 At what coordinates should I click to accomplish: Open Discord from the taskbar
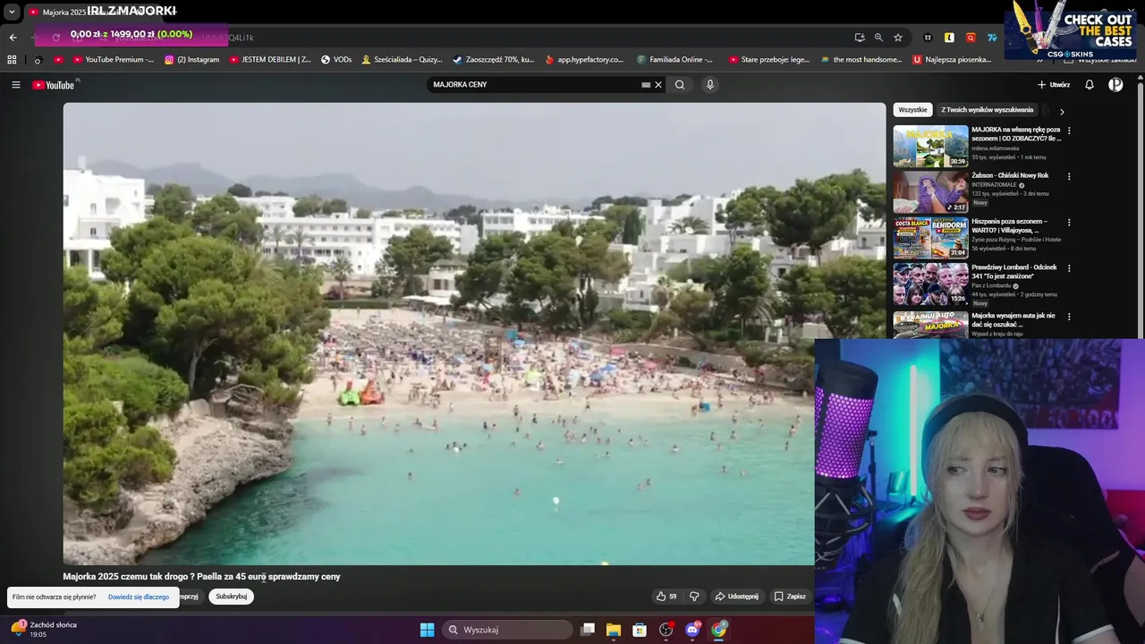tap(692, 630)
